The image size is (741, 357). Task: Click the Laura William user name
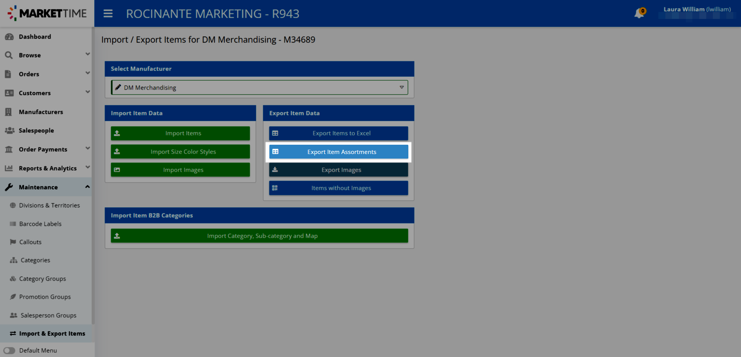tap(697, 9)
